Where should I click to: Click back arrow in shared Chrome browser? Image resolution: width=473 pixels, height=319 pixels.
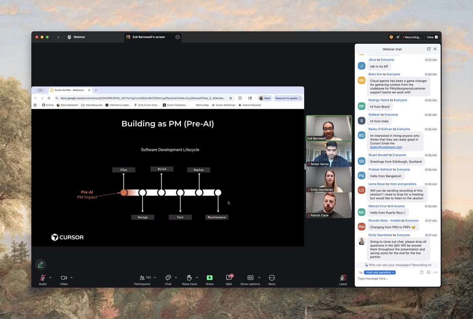click(x=35, y=98)
